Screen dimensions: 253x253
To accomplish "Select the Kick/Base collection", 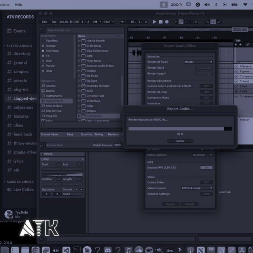I will pyautogui.click(x=53, y=51).
